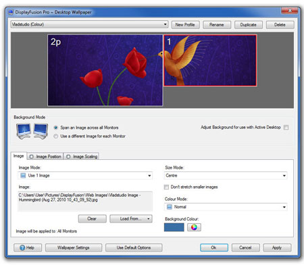Click the dual monitors Background Mode icon
This screenshot has height=265, width=304.
32,131
